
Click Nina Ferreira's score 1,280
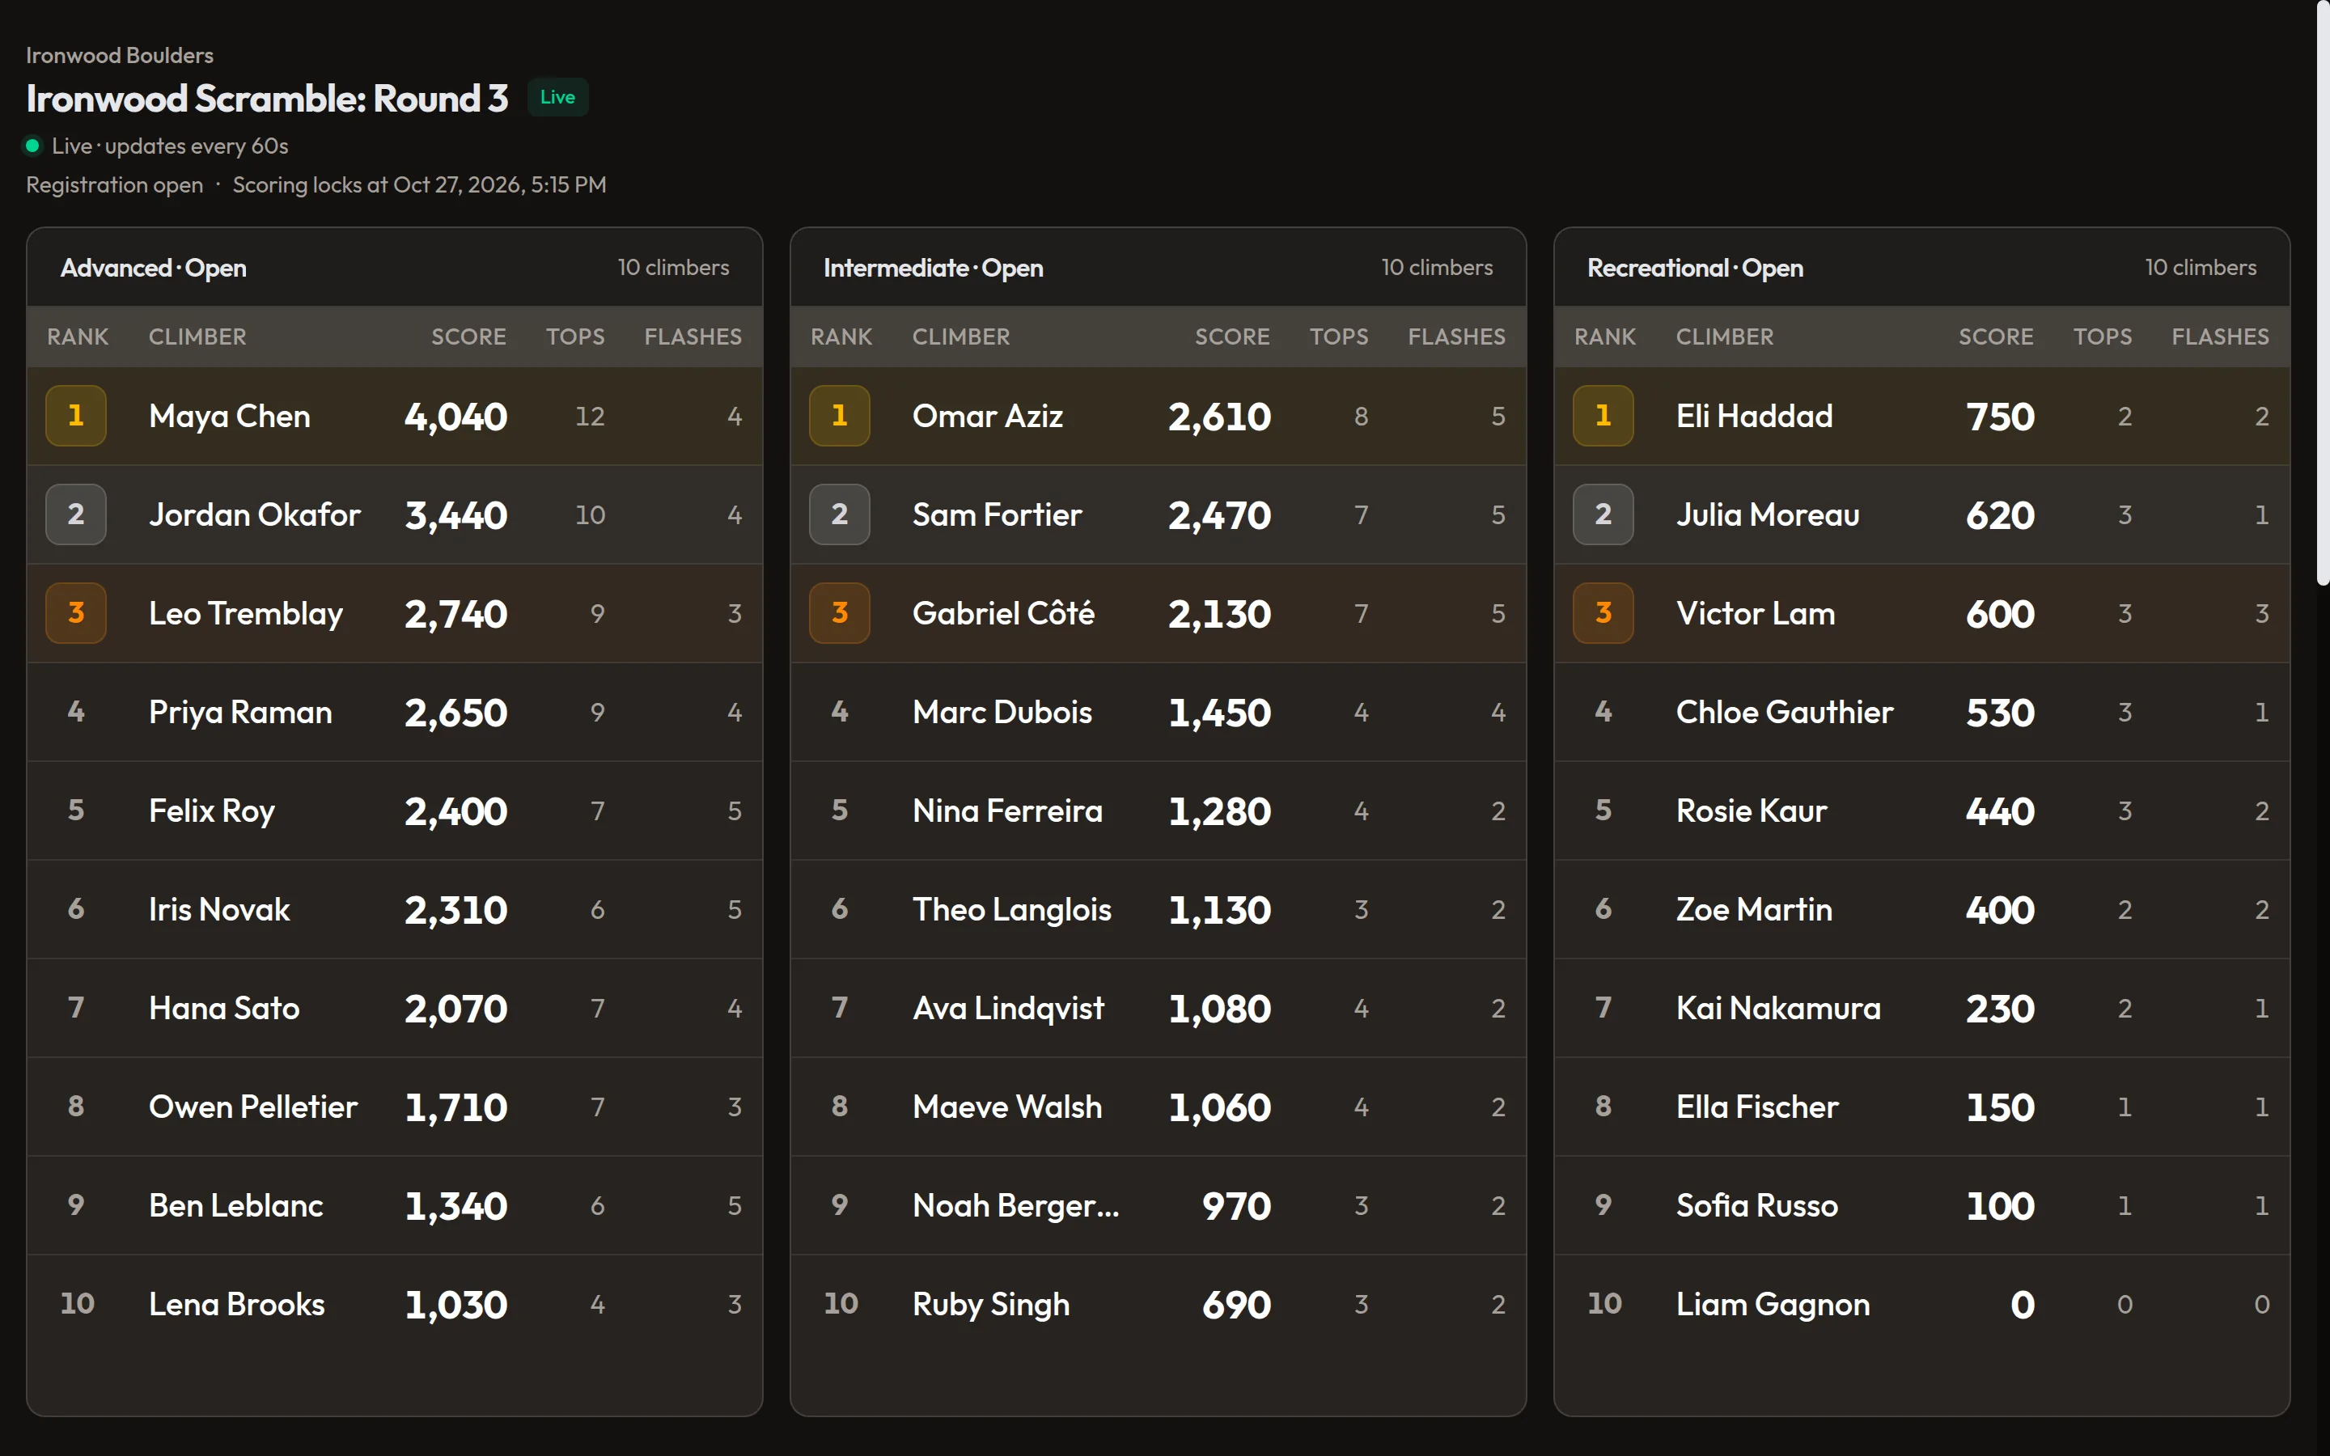1219,812
